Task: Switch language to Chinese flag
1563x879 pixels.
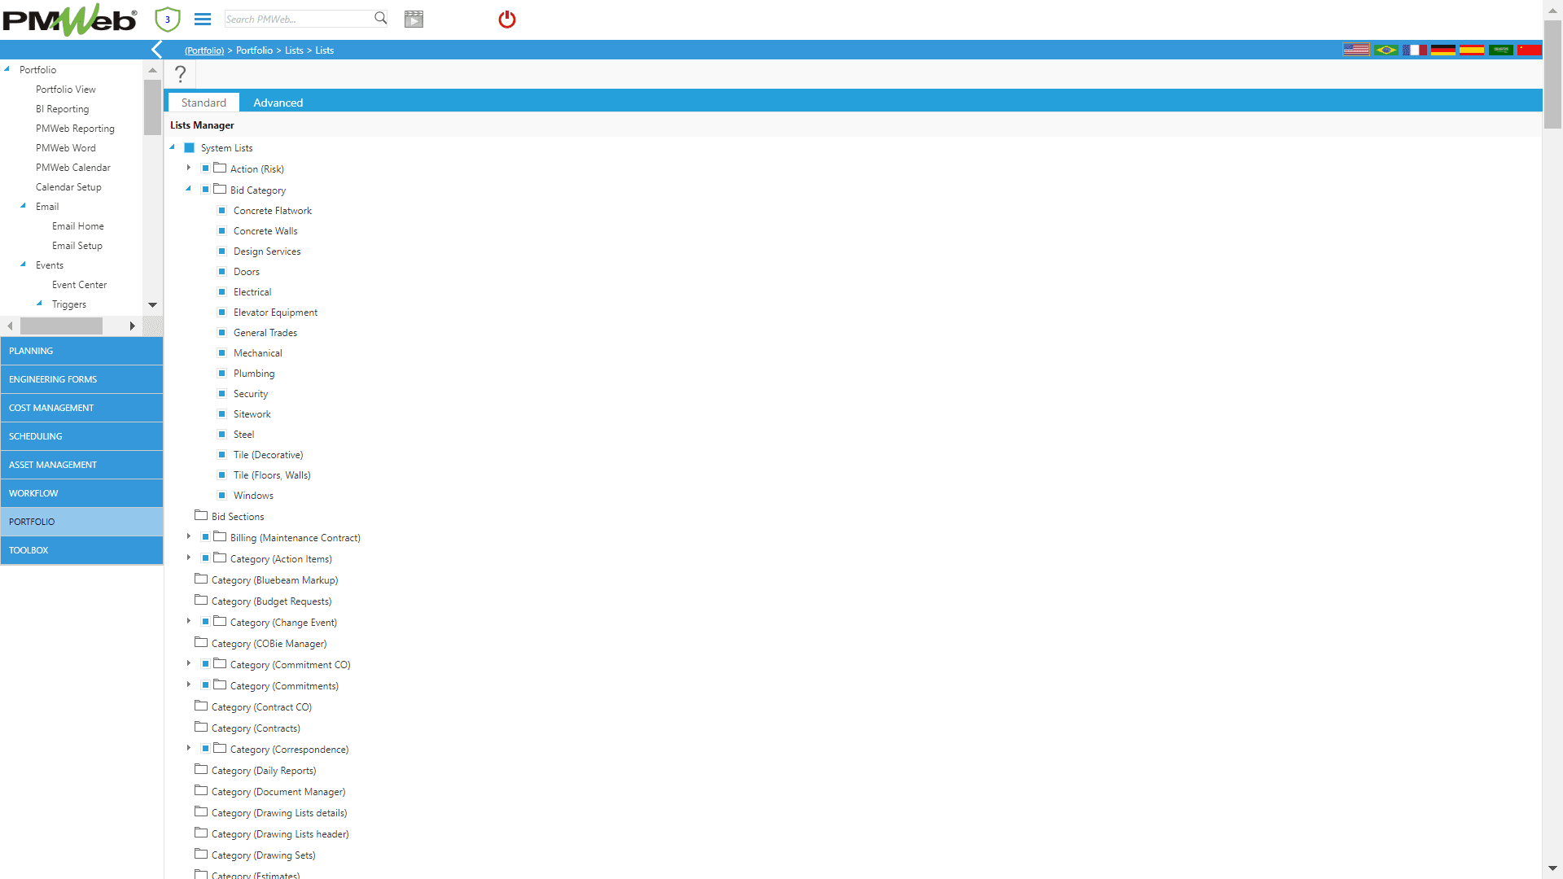Action: pos(1530,50)
